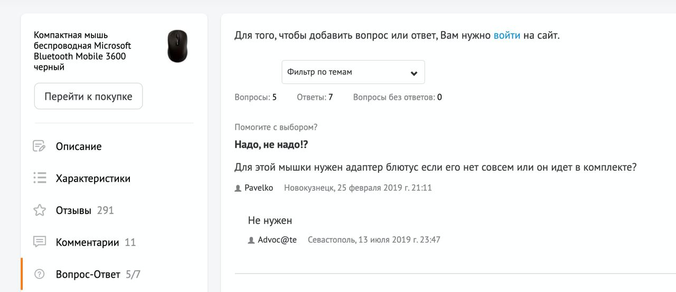Click the star icon beside Отзывы
The height and width of the screenshot is (292, 676).
(40, 210)
